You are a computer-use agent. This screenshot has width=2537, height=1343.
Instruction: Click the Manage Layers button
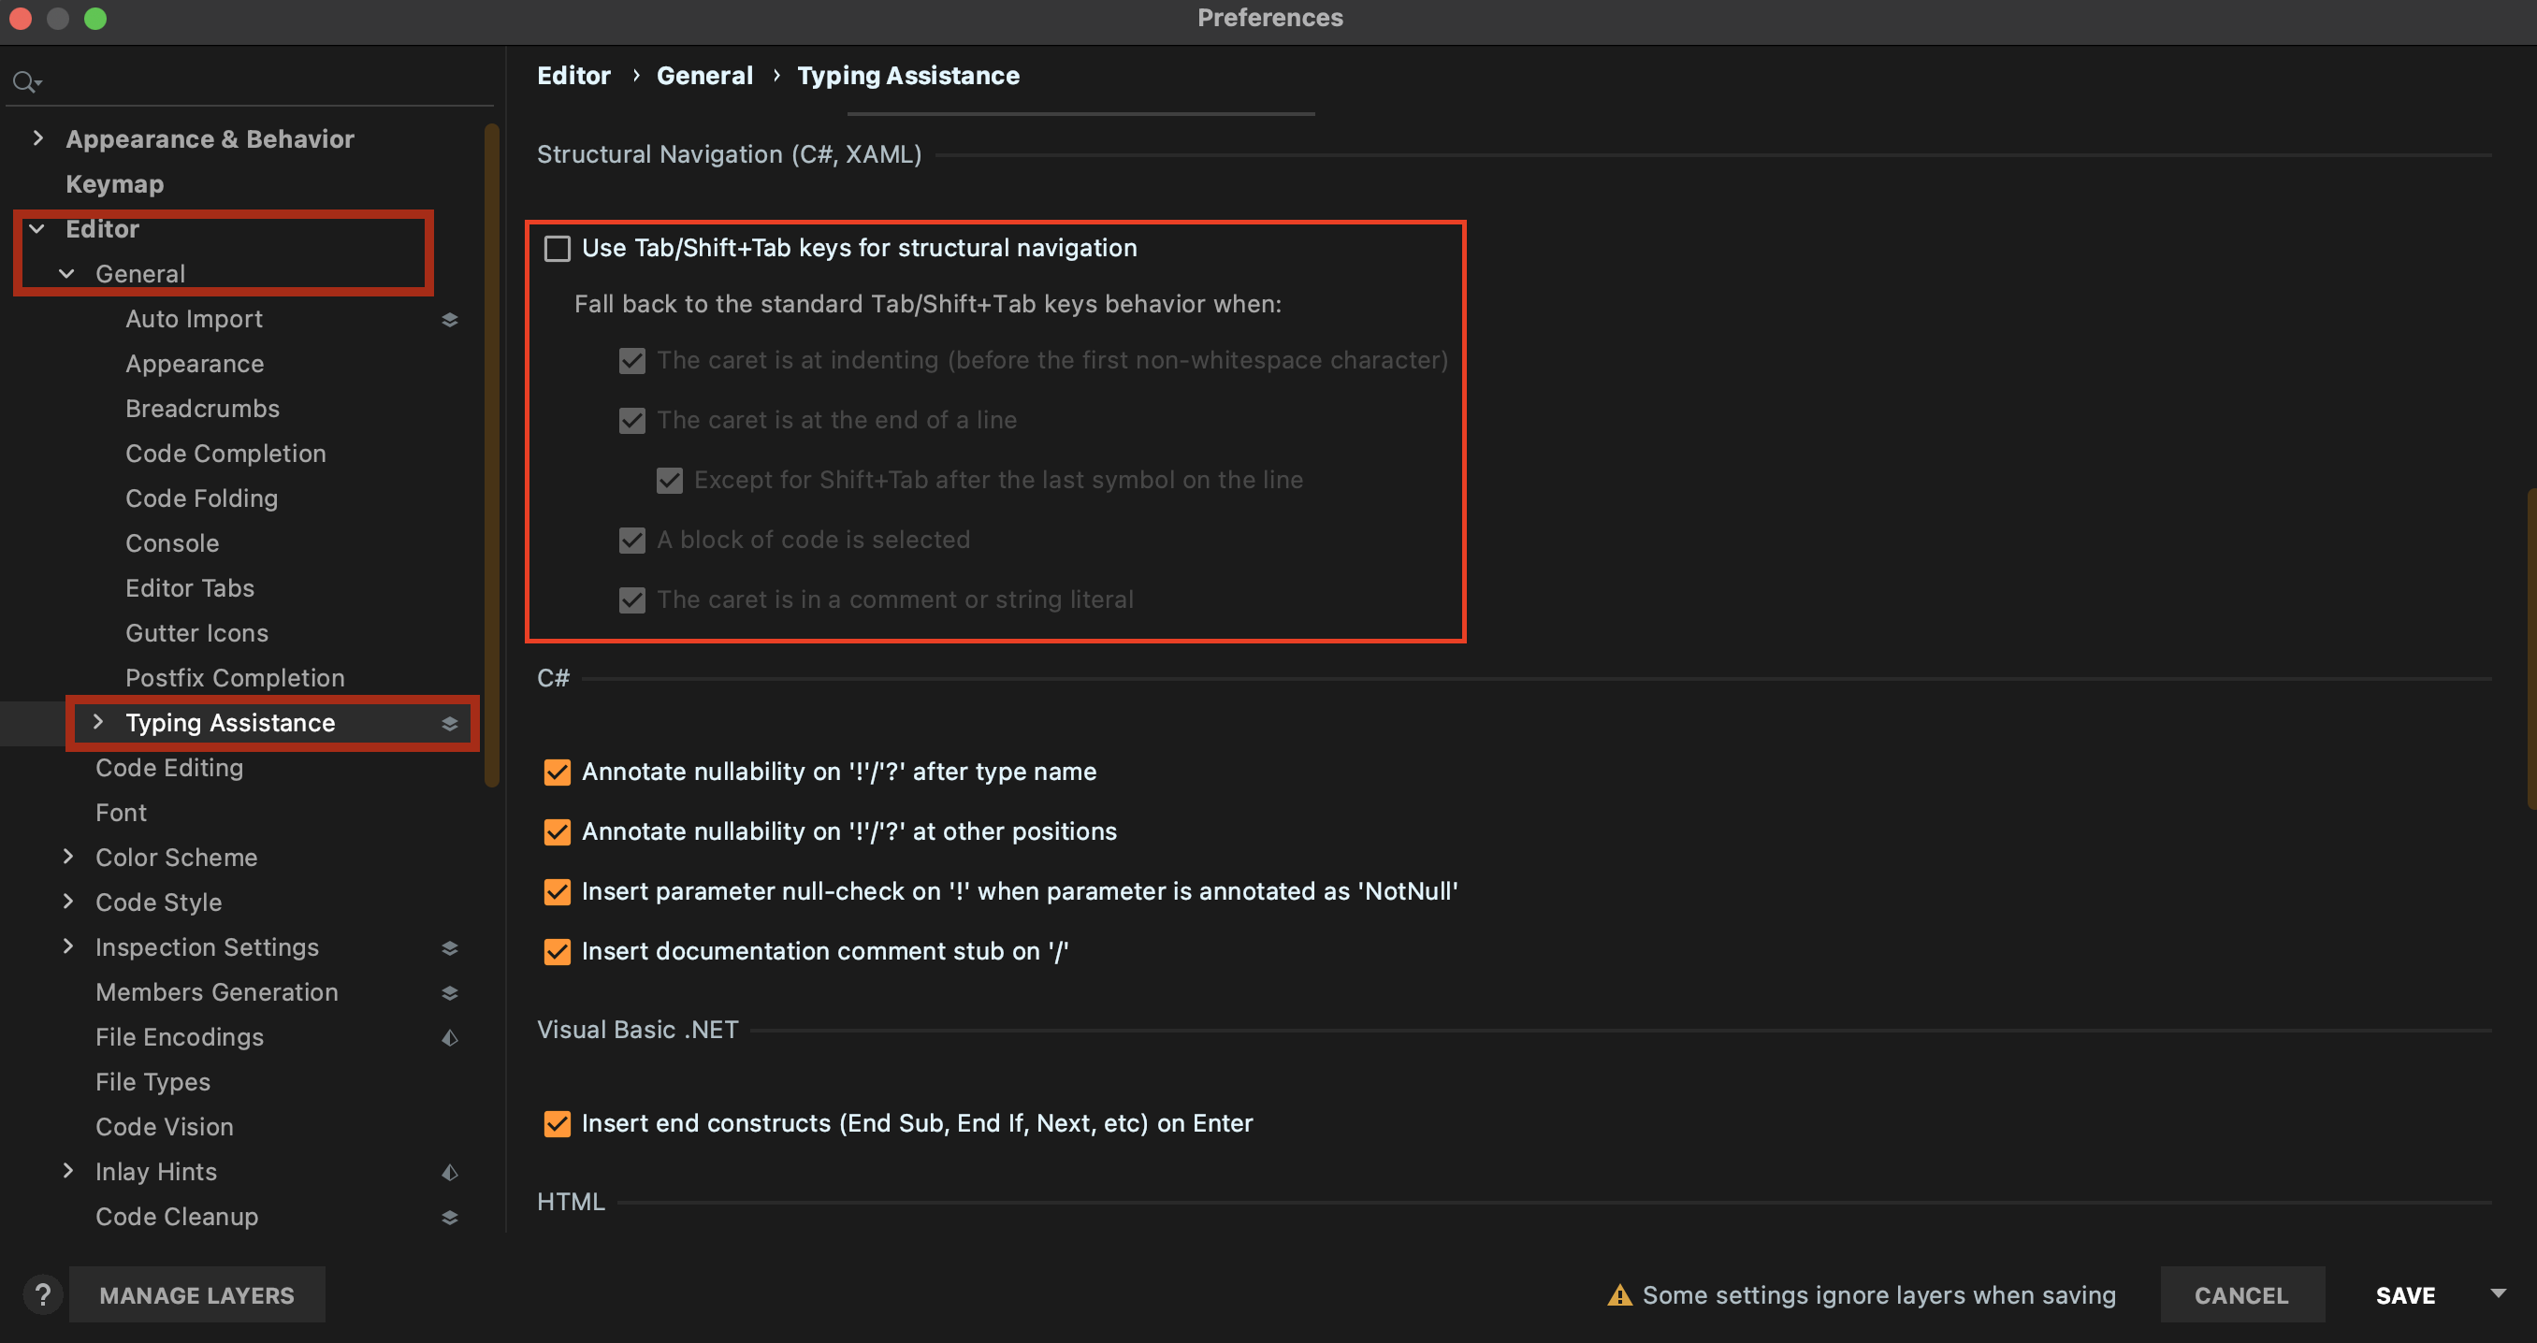click(x=197, y=1294)
